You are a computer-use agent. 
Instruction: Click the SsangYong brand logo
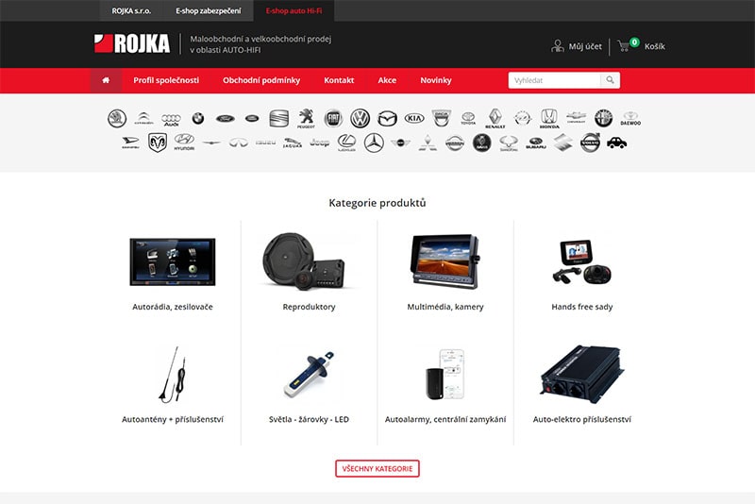(509, 143)
